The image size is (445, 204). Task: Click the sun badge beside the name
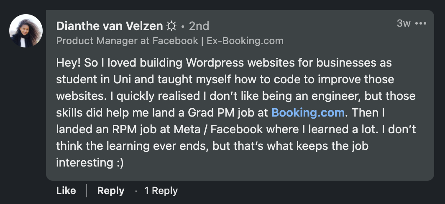tap(171, 26)
